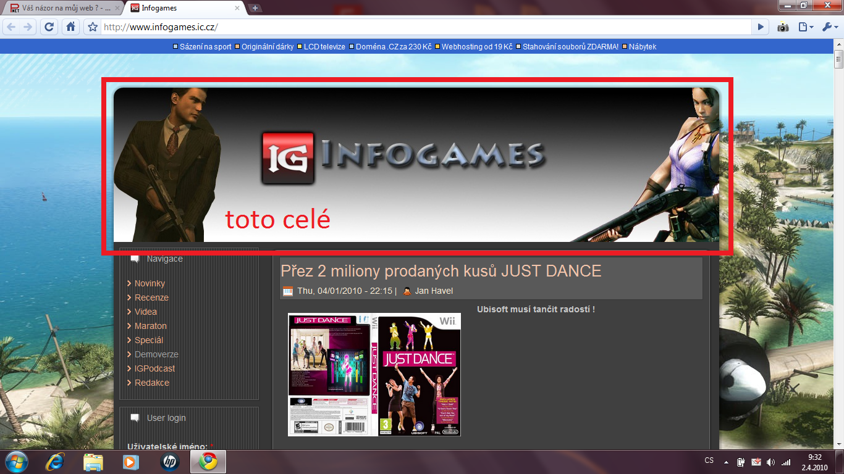Open the network signal tray icon

pos(786,462)
